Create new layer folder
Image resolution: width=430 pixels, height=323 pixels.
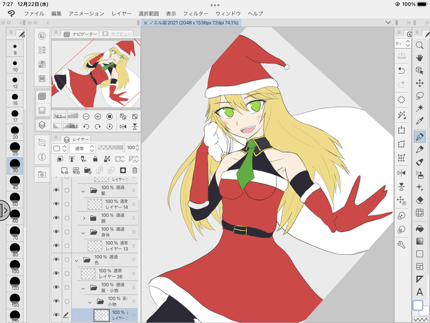pos(88,171)
